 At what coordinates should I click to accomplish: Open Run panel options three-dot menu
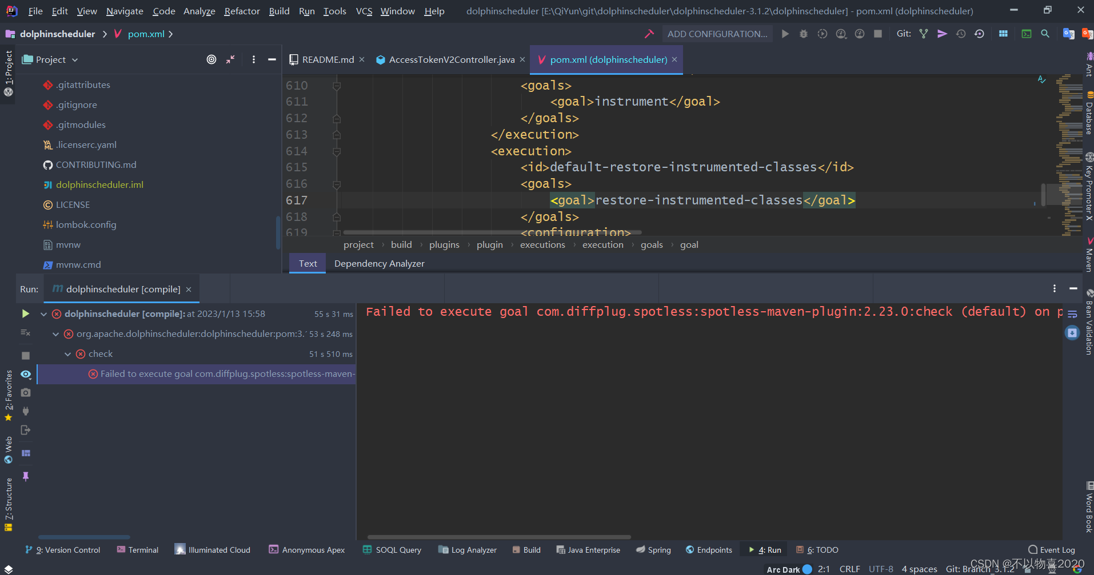(1055, 288)
